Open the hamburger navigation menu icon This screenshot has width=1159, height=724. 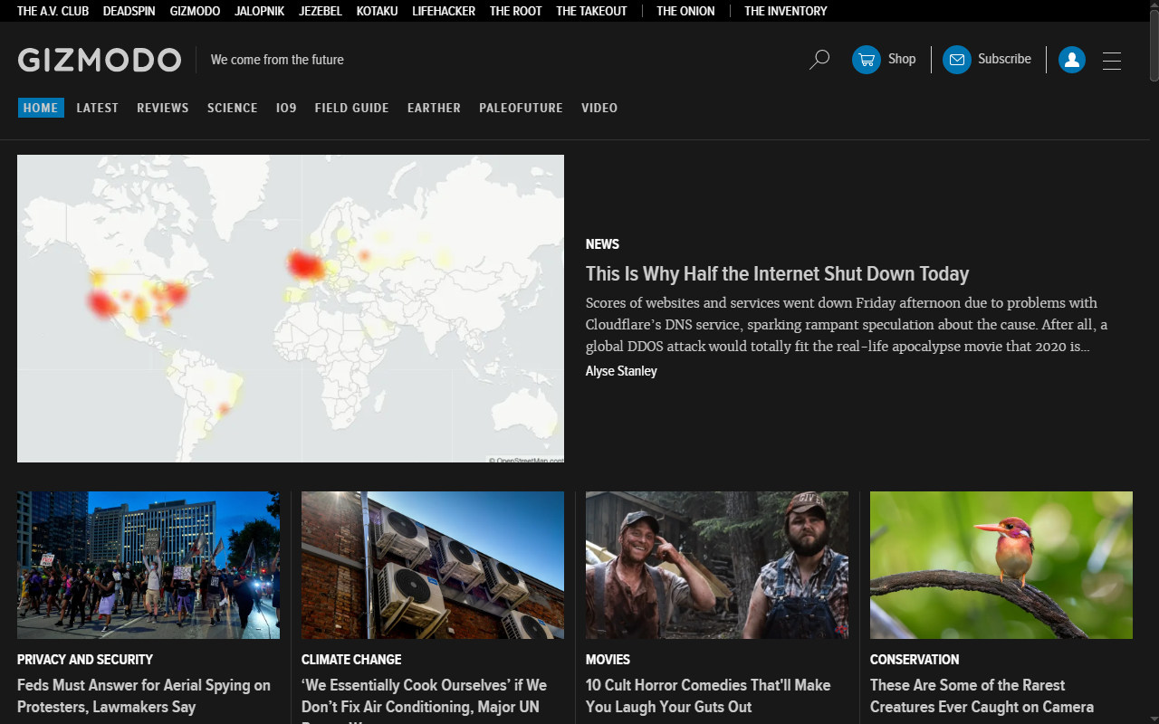pyautogui.click(x=1112, y=61)
